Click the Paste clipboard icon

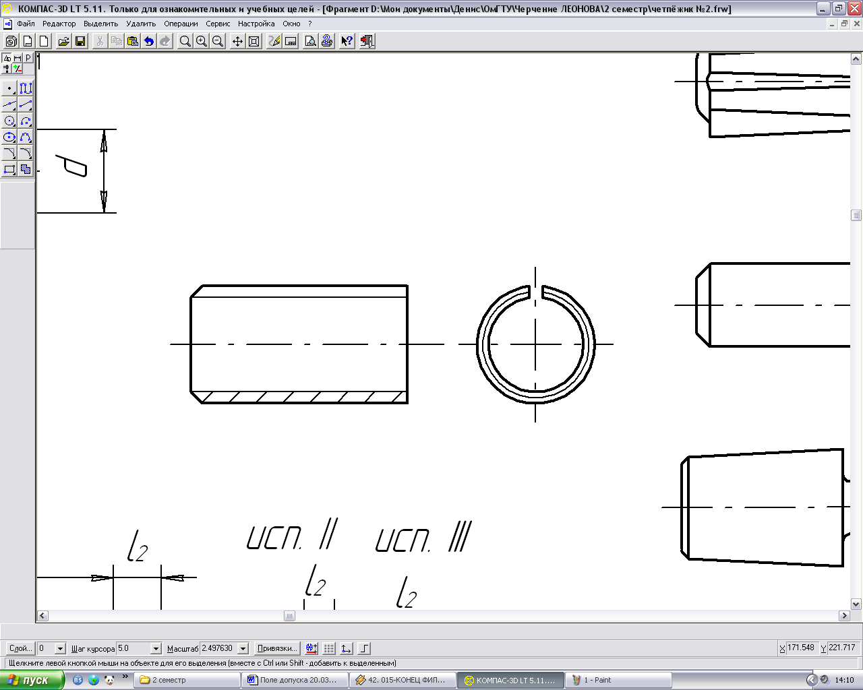point(133,41)
